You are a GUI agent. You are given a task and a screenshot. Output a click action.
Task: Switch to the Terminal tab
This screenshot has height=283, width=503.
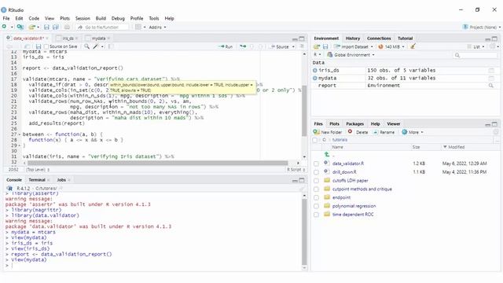pos(37,180)
